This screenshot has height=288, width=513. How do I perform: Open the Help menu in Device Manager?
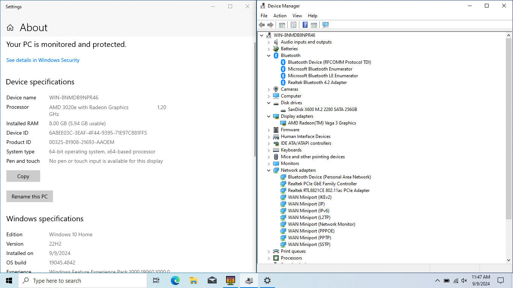[x=312, y=16]
